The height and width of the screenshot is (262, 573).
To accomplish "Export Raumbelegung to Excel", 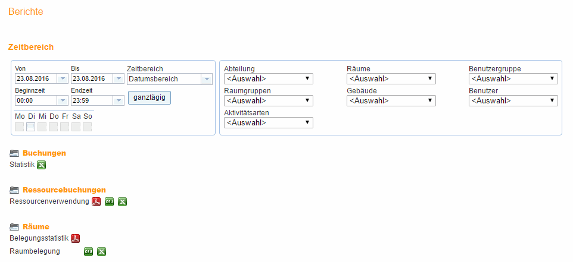I will coord(102,251).
